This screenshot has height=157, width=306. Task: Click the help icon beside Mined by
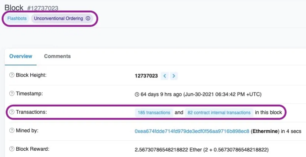[11, 131]
